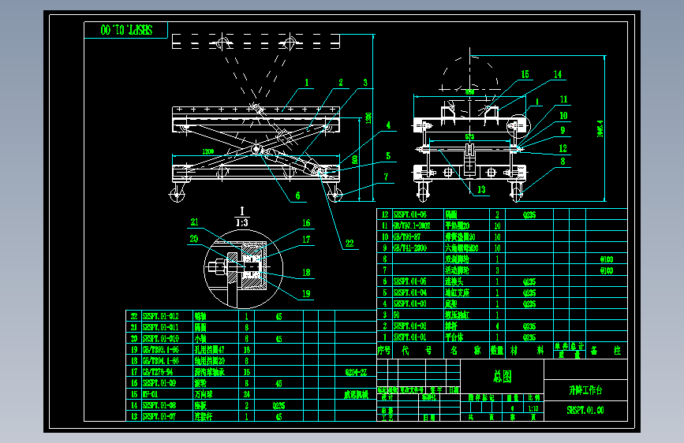Viewport: 684px width, 443px height.
Task: Click the vertical 1045.4 dimension of the side view
Action: [600, 129]
